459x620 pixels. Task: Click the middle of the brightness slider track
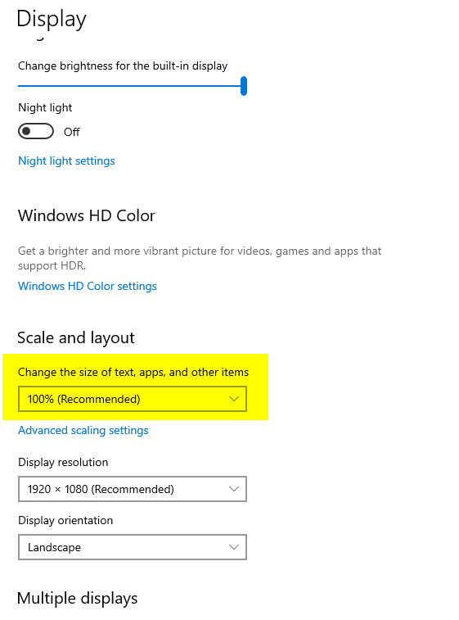[129, 86]
